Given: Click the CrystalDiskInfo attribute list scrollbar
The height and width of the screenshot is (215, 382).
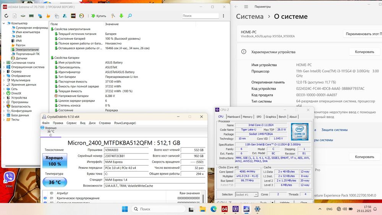Looking at the screenshot, I should [x=203, y=199].
